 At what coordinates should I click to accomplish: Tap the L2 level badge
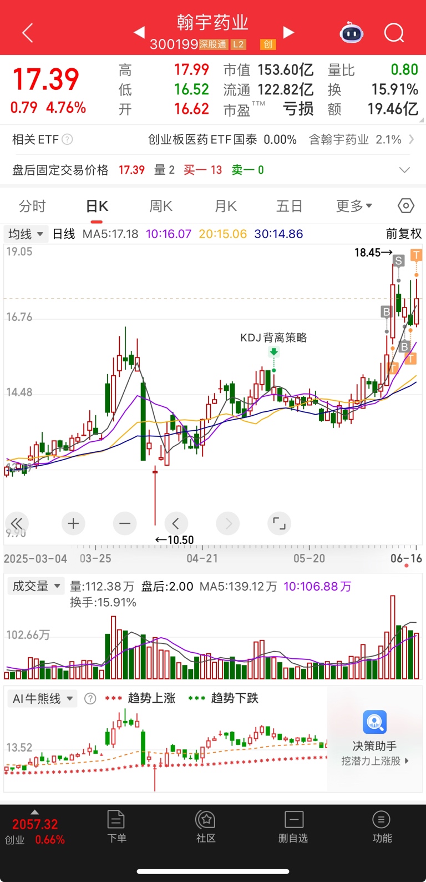(x=238, y=44)
